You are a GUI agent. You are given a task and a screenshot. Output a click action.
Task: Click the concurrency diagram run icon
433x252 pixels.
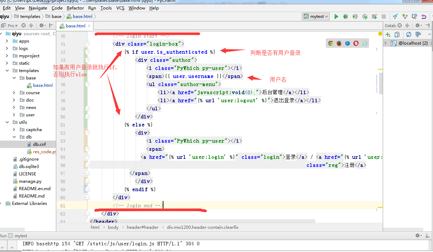click(x=374, y=17)
